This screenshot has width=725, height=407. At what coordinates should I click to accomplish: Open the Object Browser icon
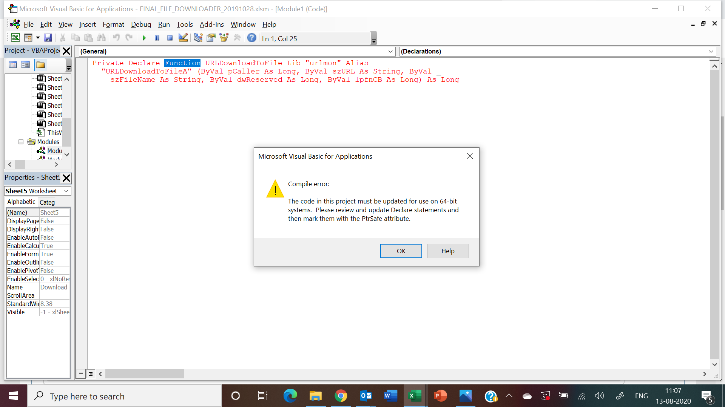[224, 38]
